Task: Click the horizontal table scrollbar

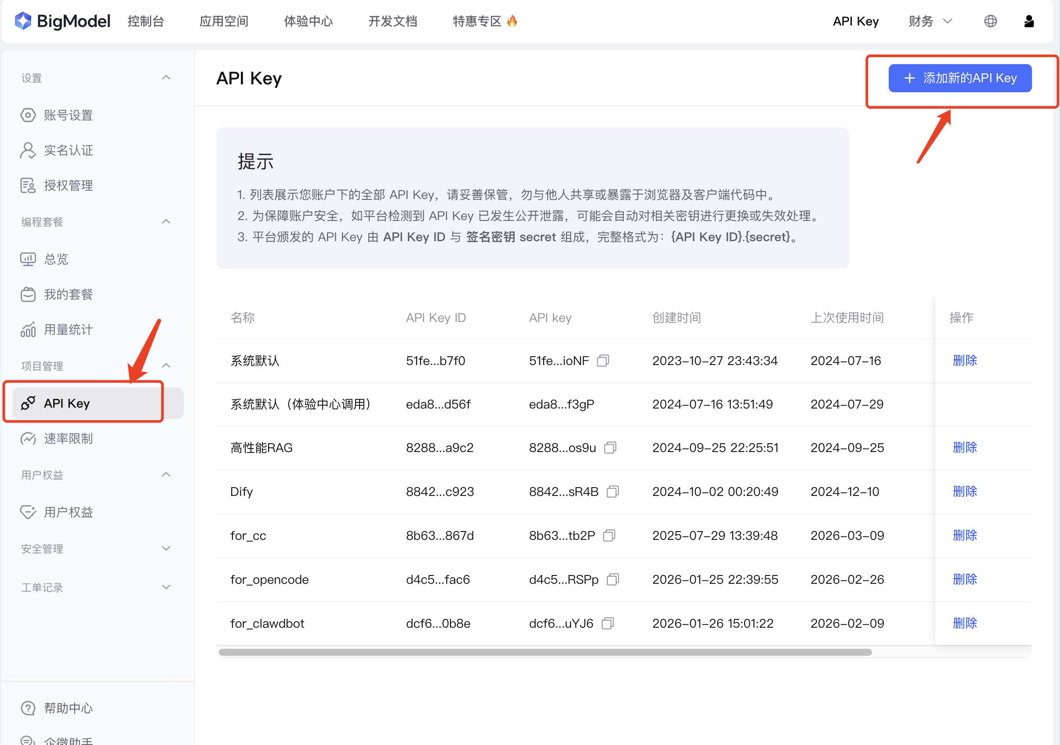Action: point(545,652)
